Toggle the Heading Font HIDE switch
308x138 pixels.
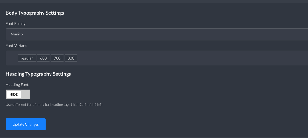(x=18, y=94)
